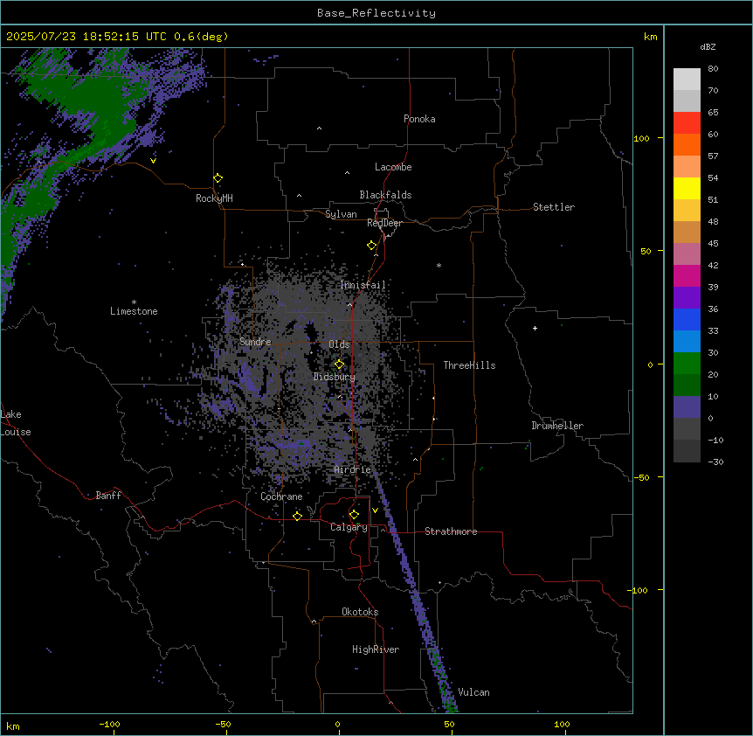
Task: Click the Calgary city label
Action: click(x=349, y=527)
